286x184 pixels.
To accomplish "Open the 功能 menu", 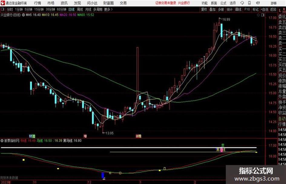I will tap(205, 3).
